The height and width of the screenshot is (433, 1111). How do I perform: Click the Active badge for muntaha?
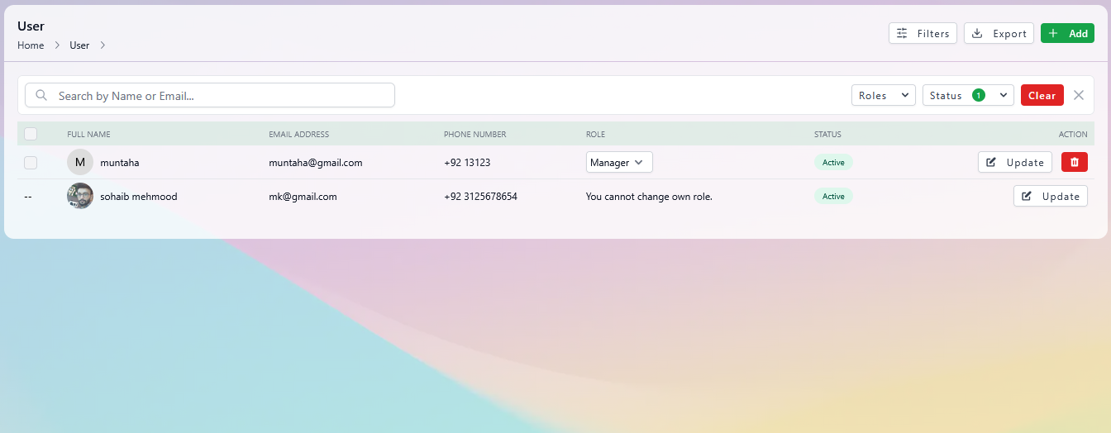pyautogui.click(x=833, y=162)
